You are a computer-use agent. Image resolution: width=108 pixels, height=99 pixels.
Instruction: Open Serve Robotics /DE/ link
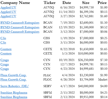[x=15, y=86]
